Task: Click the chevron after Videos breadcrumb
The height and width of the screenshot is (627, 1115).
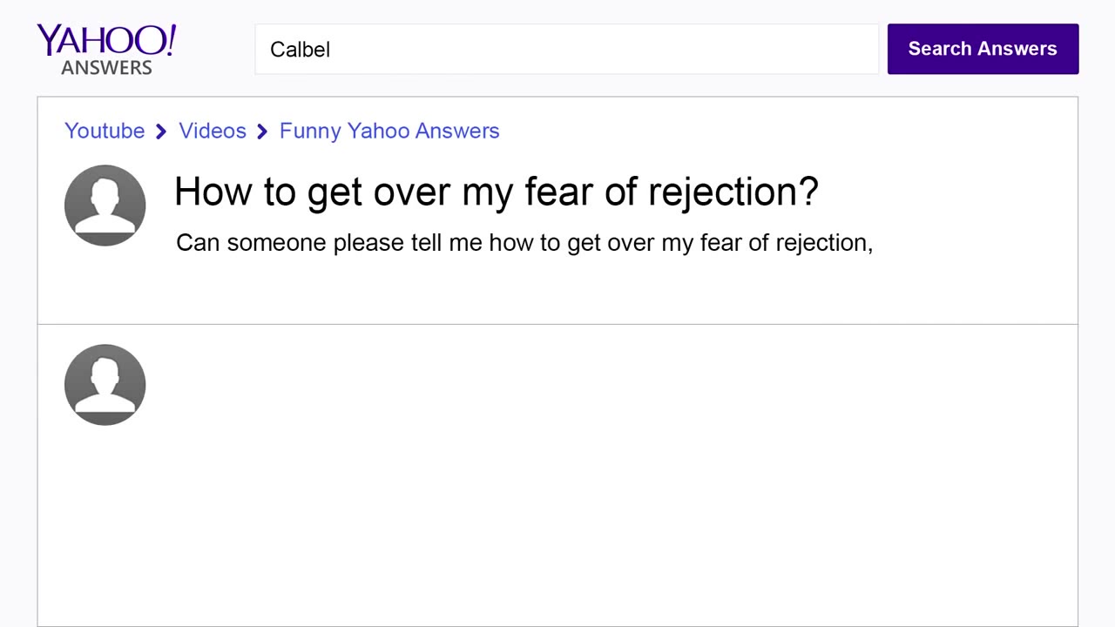Action: 262,131
